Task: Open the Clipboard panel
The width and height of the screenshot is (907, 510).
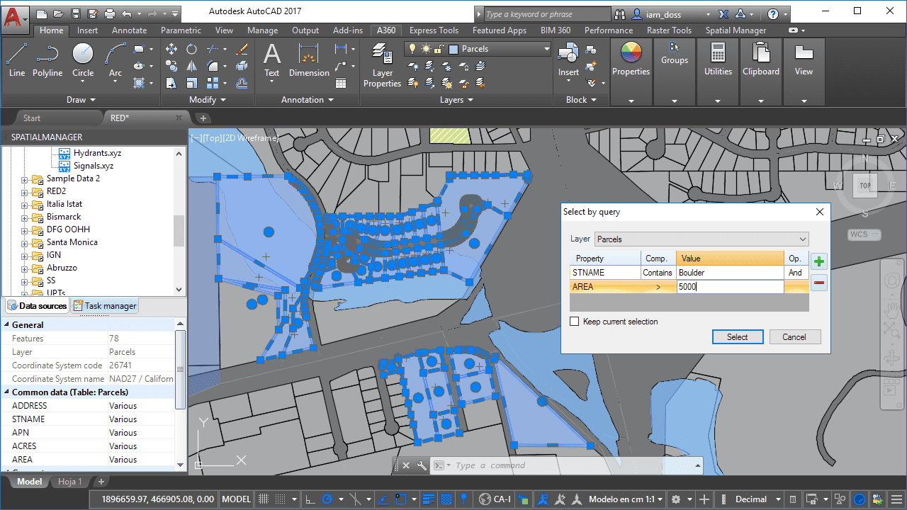Action: click(x=761, y=59)
